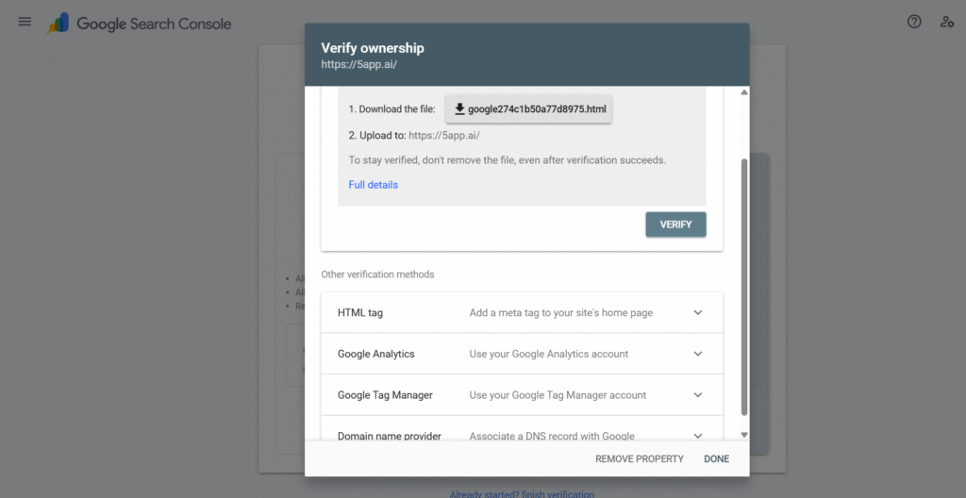This screenshot has height=498, width=966.
Task: Expand the HTML tag chevron arrow
Action: 698,313
